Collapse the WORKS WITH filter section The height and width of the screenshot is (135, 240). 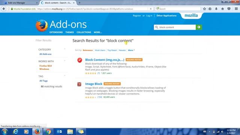[65, 61]
